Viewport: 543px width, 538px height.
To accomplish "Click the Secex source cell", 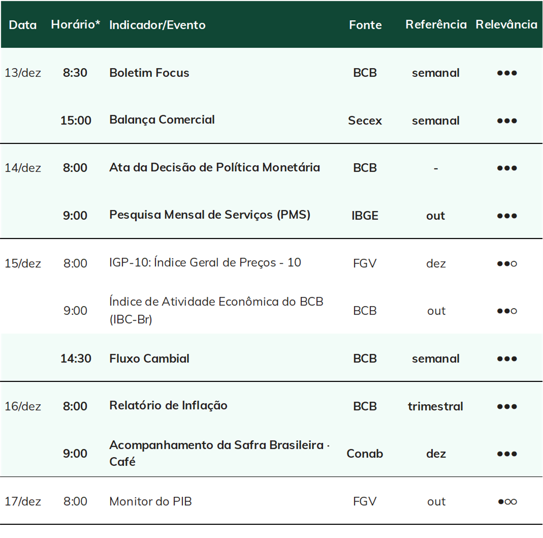I will (365, 121).
